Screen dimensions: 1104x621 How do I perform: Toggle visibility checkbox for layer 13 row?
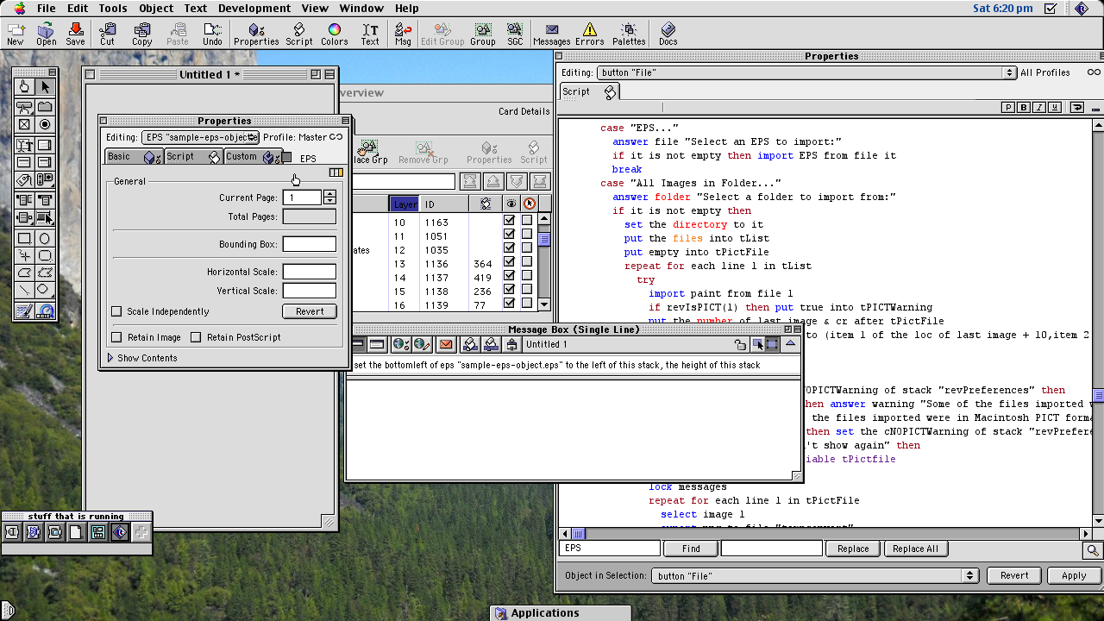pyautogui.click(x=510, y=263)
